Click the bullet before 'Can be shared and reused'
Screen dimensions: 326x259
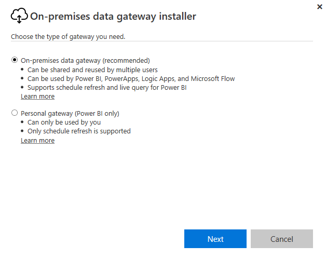click(x=22, y=70)
